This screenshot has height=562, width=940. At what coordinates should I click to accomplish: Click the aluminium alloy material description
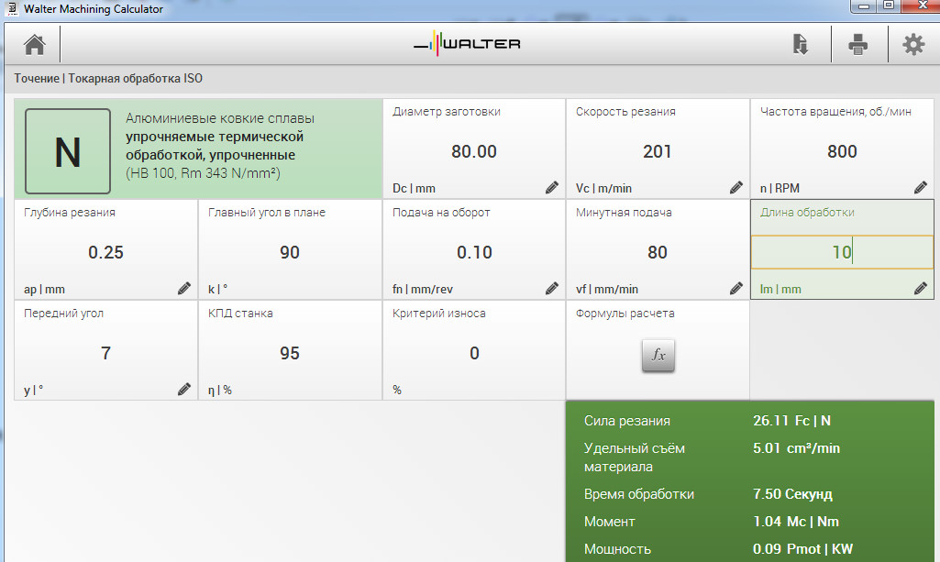(220, 146)
